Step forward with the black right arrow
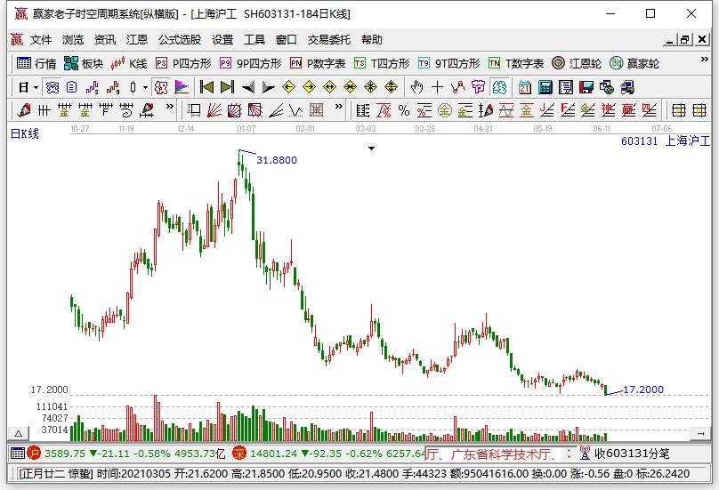 (268, 87)
